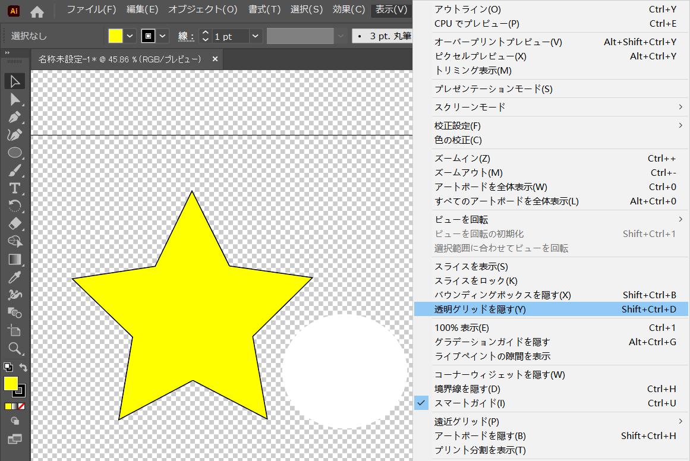Open the stroke weight dropdown
The width and height of the screenshot is (690, 461).
coord(255,36)
